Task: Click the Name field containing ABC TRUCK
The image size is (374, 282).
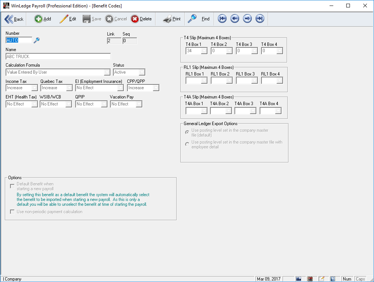Action: pyautogui.click(x=58, y=57)
